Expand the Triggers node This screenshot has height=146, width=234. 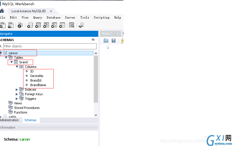click(x=17, y=99)
